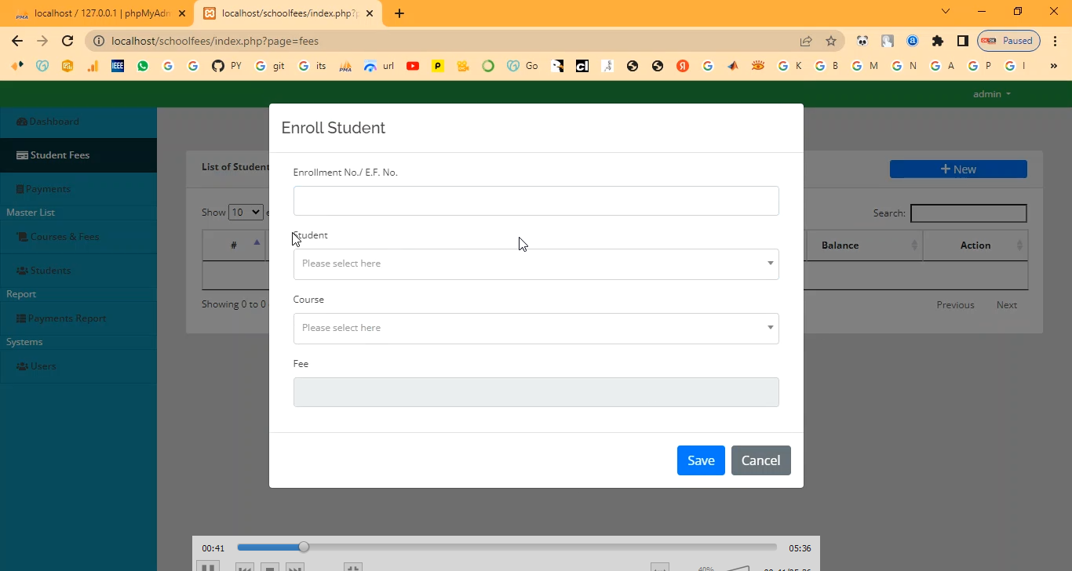This screenshot has width=1072, height=571.
Task: Open a new browser tab
Action: coord(399,13)
